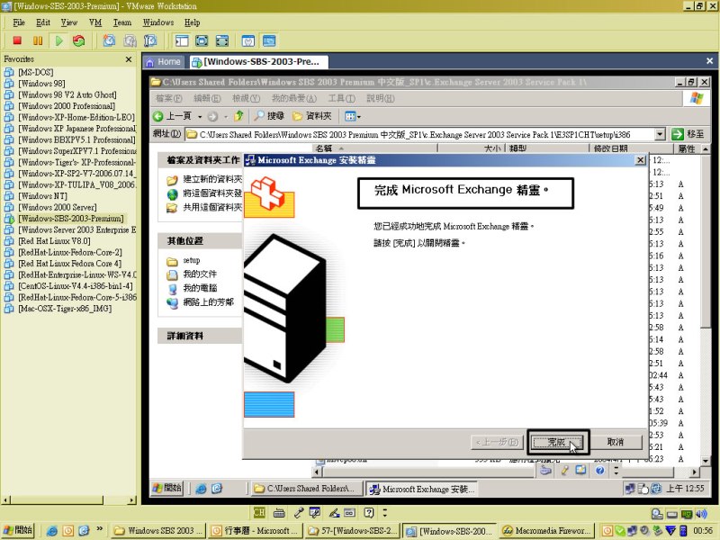
Task: Click the orange Suspend toolbar icon
Action: [38, 40]
